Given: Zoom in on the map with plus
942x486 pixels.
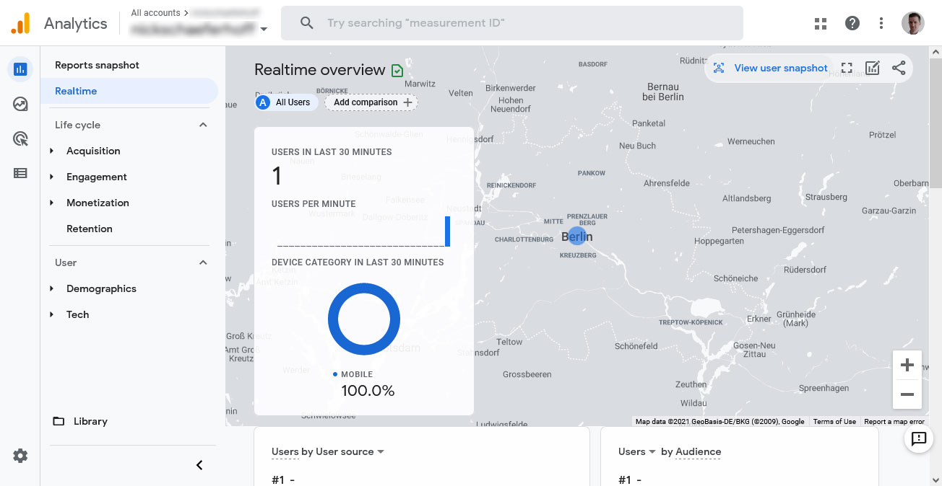Looking at the screenshot, I should [x=907, y=365].
